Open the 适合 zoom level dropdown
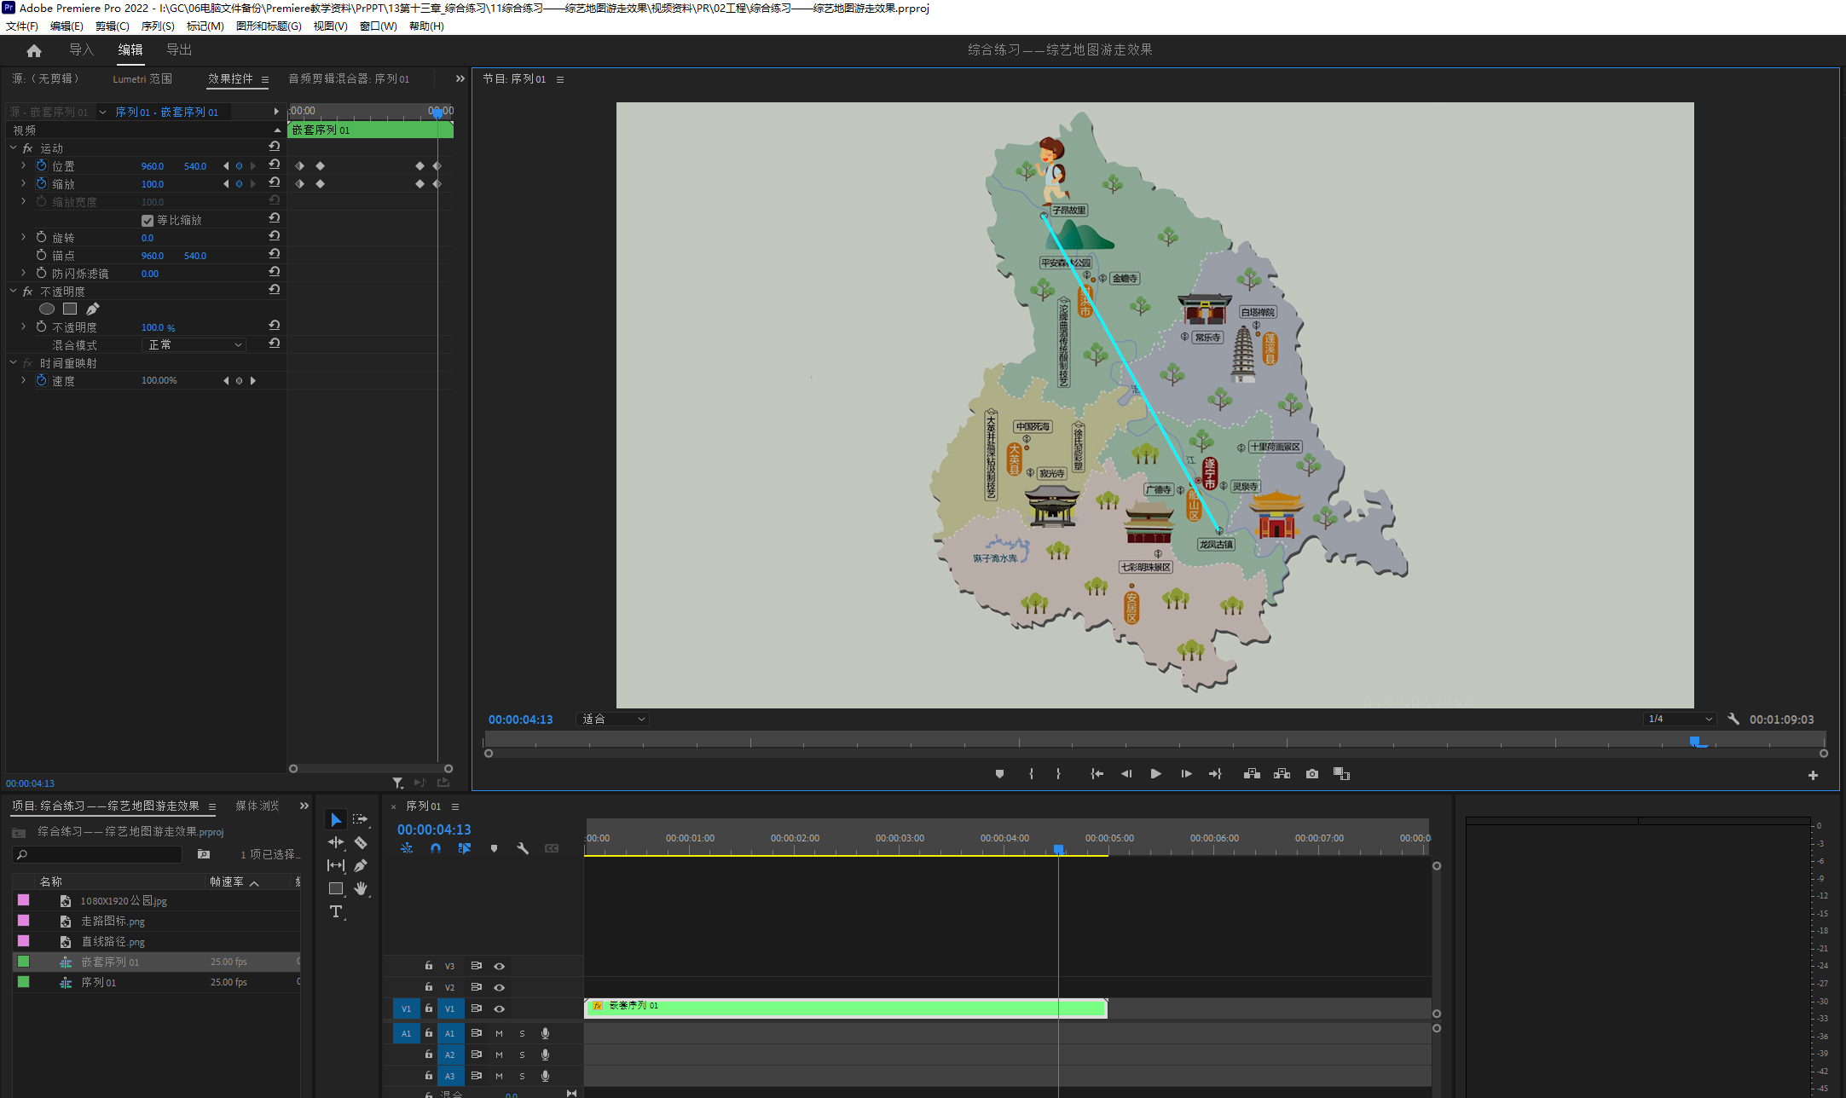Screen dimensions: 1846x1098 (x=613, y=719)
